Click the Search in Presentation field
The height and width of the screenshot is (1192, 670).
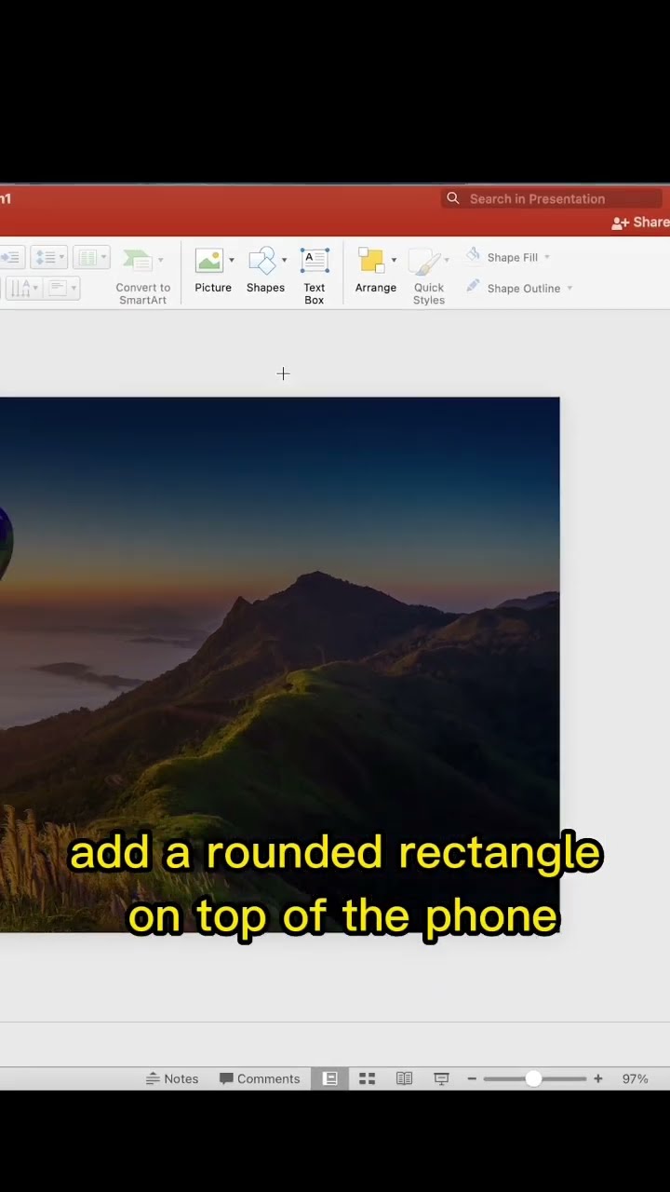551,198
